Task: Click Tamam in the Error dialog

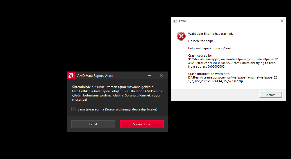Action: click(270, 95)
